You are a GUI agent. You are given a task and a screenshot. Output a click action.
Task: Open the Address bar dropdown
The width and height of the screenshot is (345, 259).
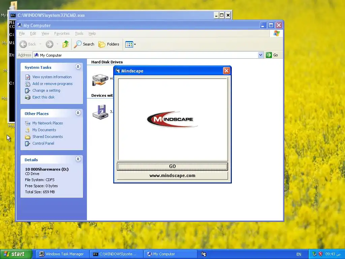pyautogui.click(x=260, y=55)
